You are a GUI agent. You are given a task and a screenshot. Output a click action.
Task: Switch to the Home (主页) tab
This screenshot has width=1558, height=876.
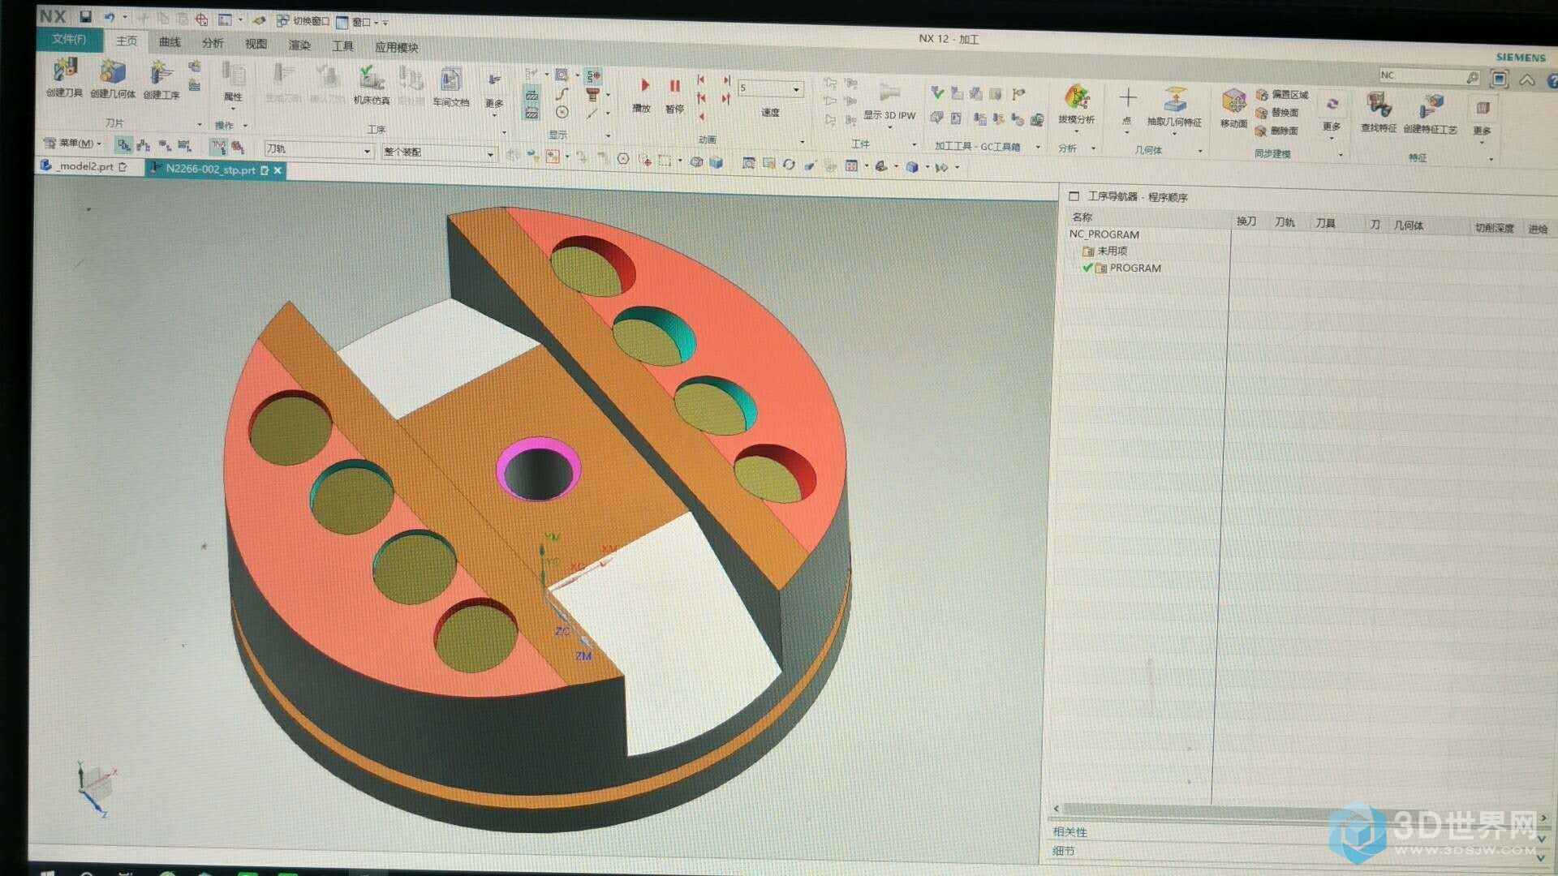[127, 41]
